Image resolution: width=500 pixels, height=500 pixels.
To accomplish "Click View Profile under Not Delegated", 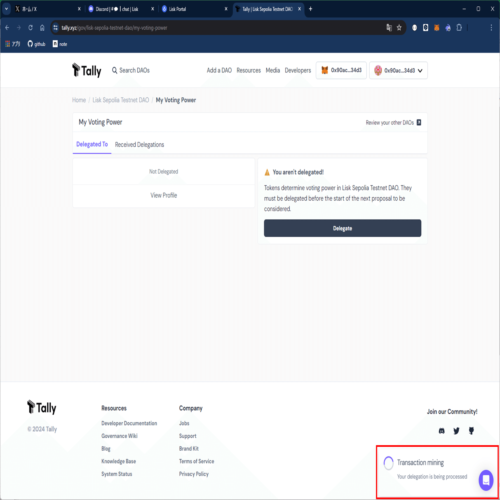I will pyautogui.click(x=164, y=195).
